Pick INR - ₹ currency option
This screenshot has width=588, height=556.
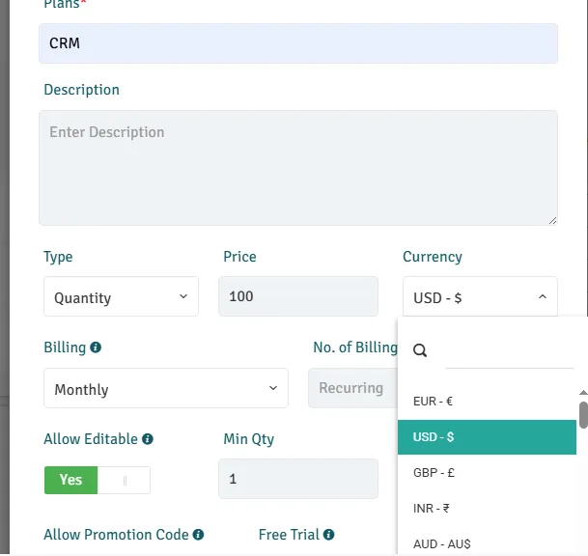pos(487,509)
